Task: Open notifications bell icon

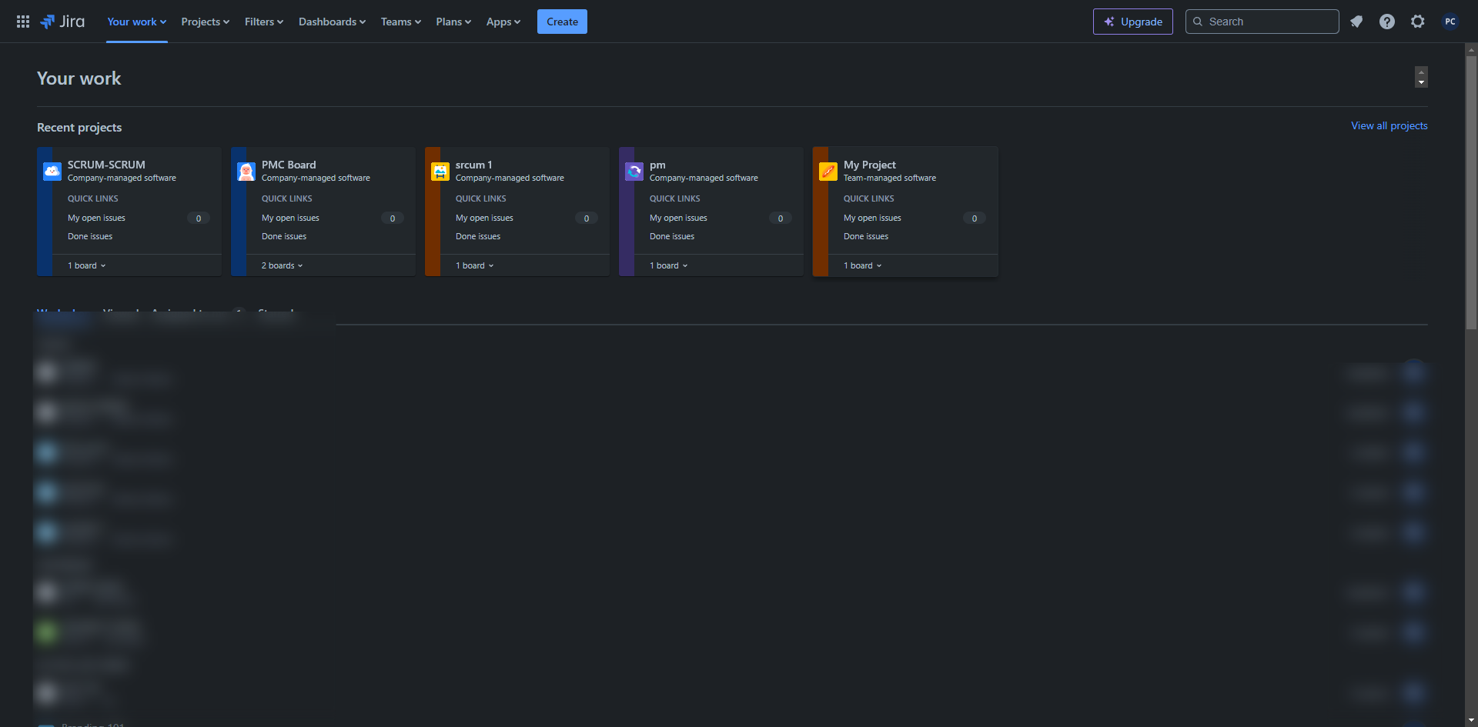Action: point(1356,22)
